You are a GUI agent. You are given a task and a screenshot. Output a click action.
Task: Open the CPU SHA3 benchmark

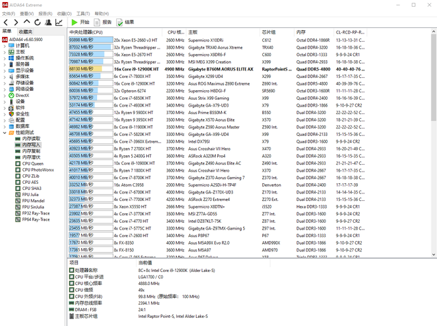click(x=29, y=189)
